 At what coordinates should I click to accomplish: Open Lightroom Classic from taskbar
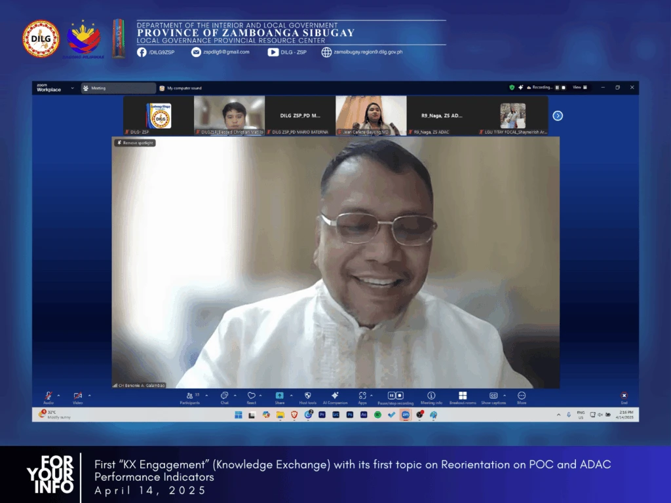tap(336, 415)
